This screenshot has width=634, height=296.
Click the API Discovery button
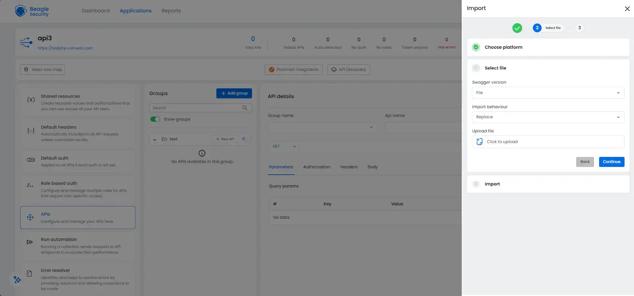click(x=349, y=69)
